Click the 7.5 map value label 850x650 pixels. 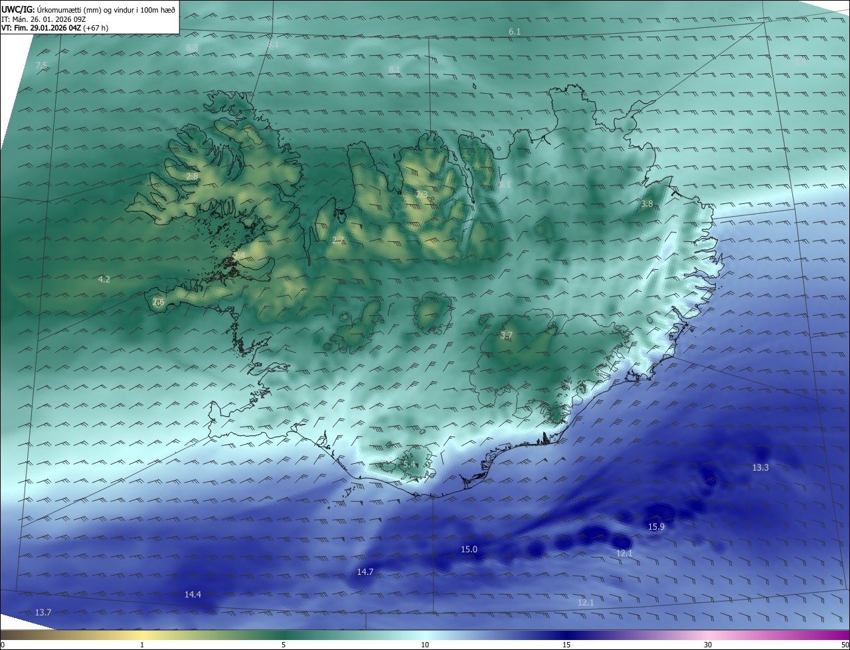point(41,65)
